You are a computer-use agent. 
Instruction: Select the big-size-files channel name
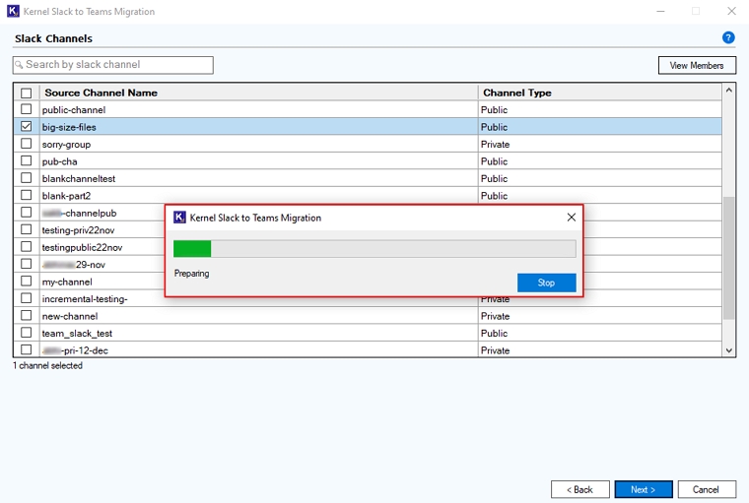[x=69, y=127]
